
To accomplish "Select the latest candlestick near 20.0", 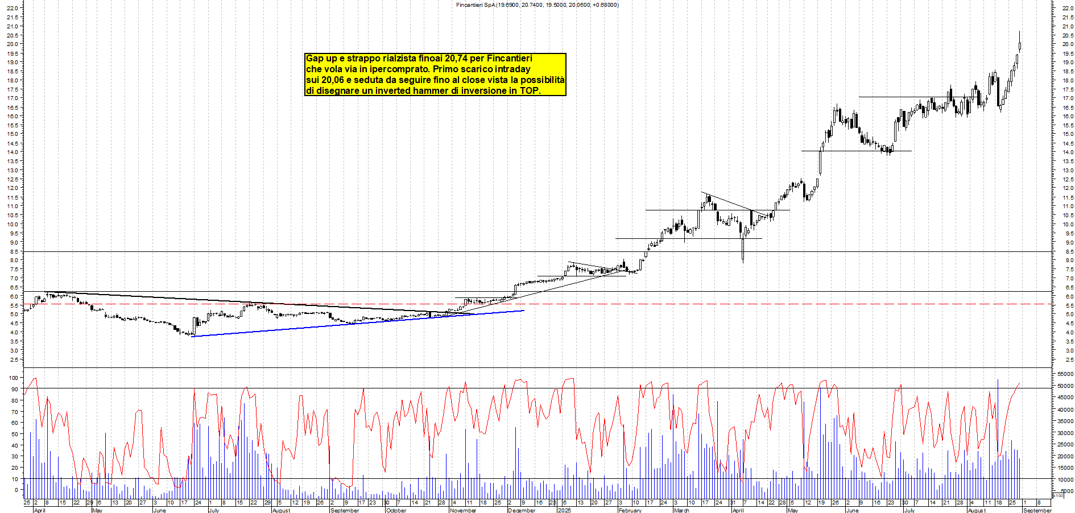I will 1020,42.
